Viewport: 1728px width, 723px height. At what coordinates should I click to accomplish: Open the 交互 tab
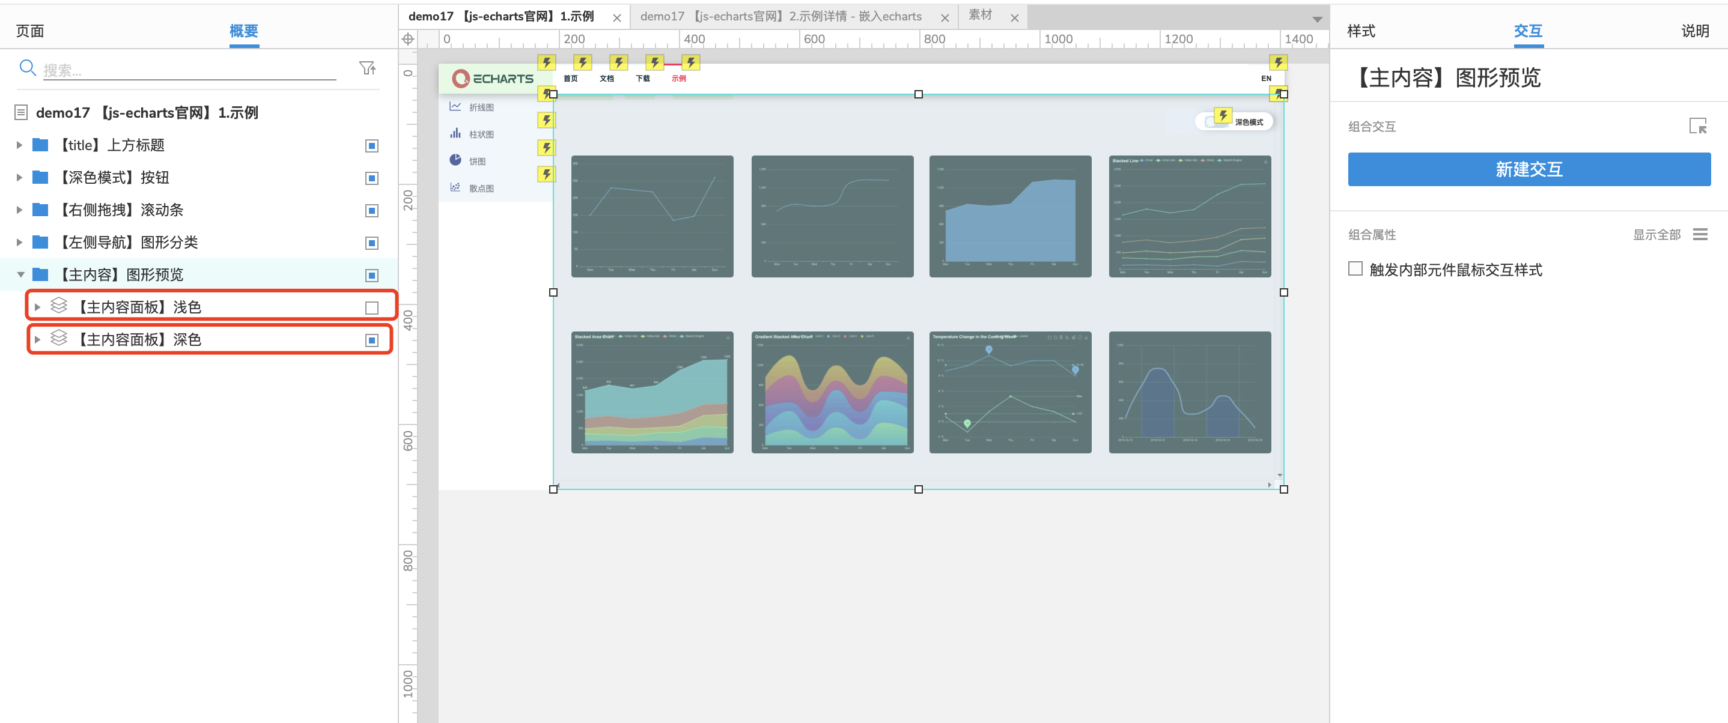point(1528,31)
